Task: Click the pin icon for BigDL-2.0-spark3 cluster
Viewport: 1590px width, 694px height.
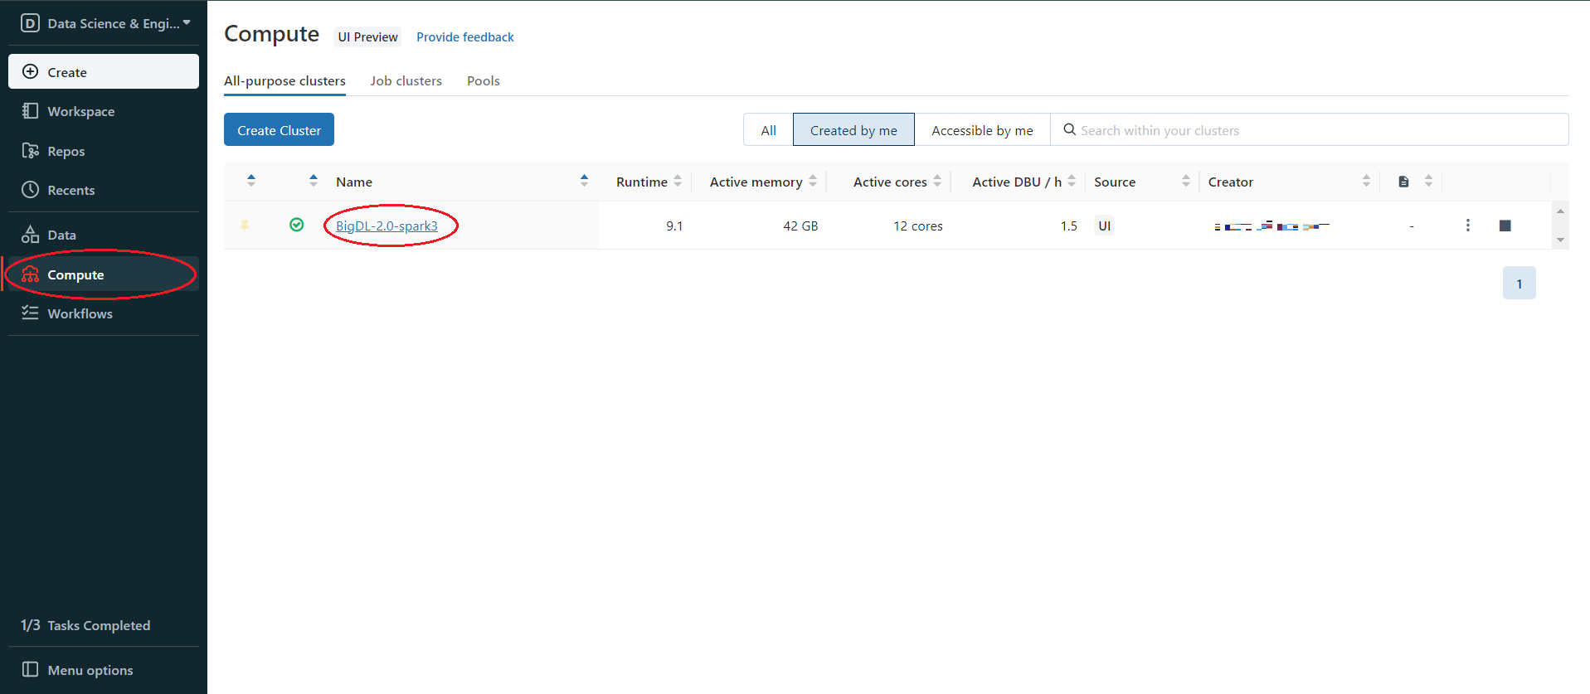Action: coord(245,225)
